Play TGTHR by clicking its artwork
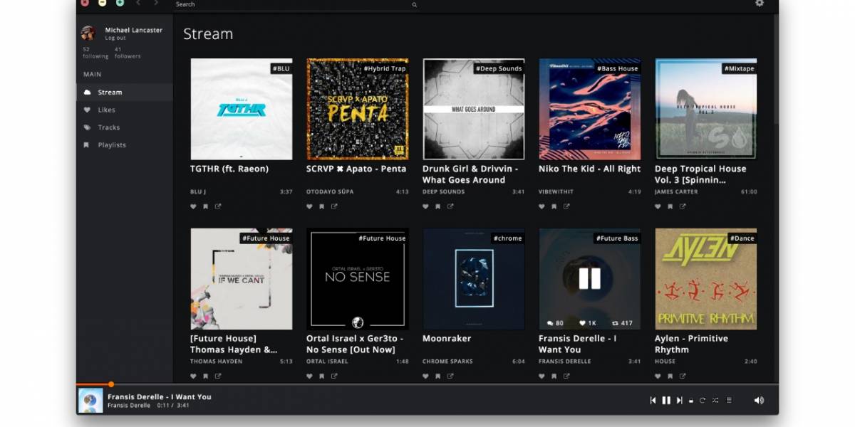 coord(241,109)
